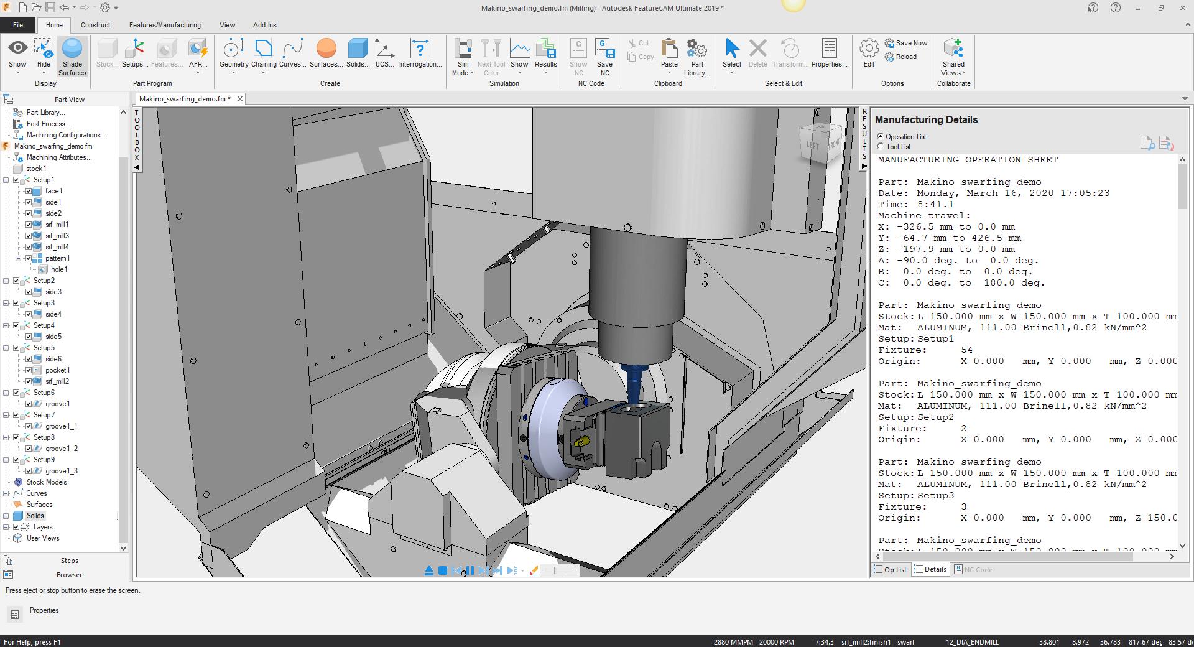Open the UCS tool

384,54
